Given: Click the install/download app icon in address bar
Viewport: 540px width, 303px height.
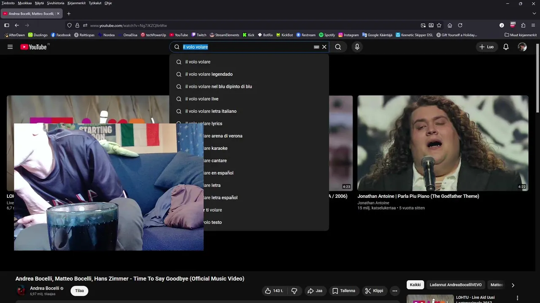Looking at the screenshot, I should point(431,25).
